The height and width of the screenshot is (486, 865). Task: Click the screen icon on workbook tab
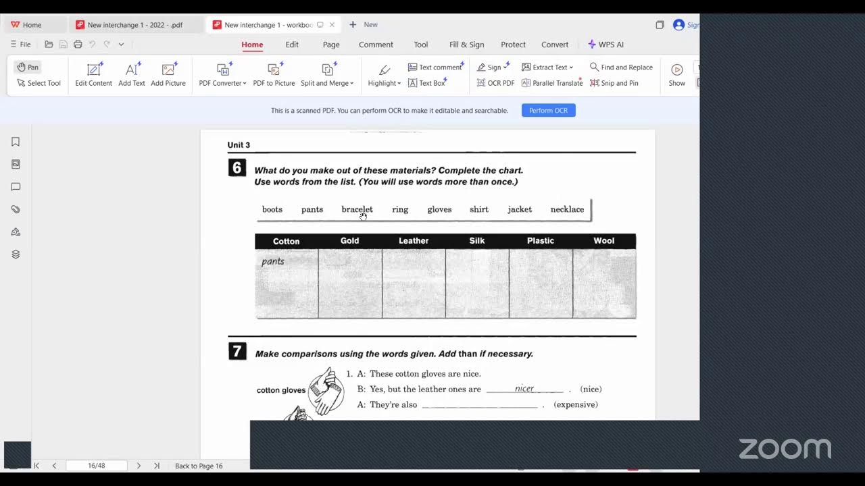(x=320, y=25)
